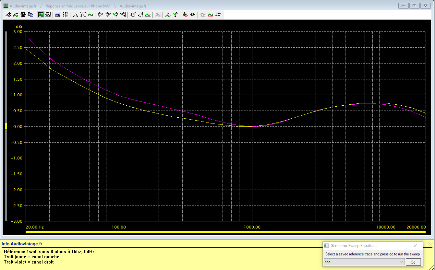Viewport: 435px width, 270px height.
Task: Click 'Trait jaune = canal gauche' text
Action: tap(31, 257)
